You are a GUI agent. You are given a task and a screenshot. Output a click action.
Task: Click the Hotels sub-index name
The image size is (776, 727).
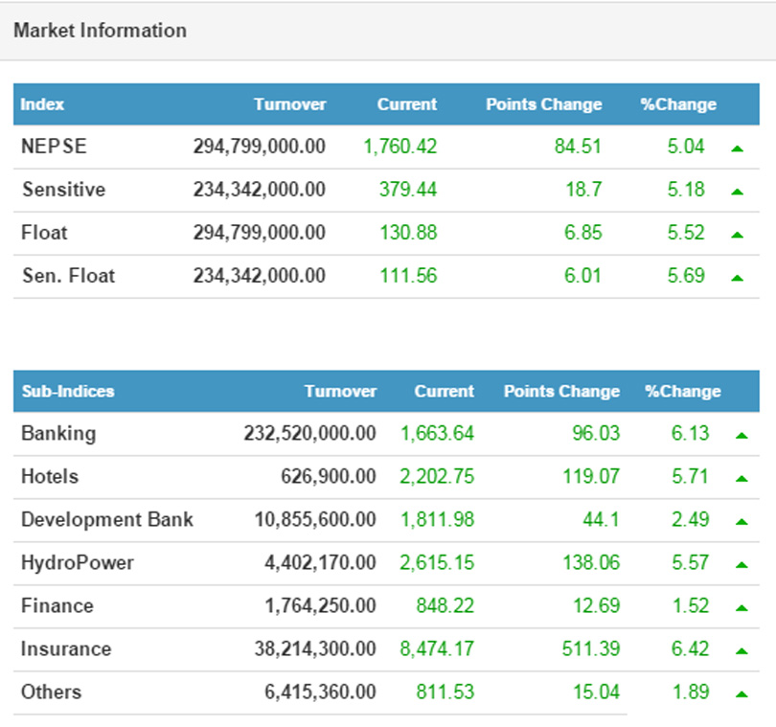click(50, 477)
